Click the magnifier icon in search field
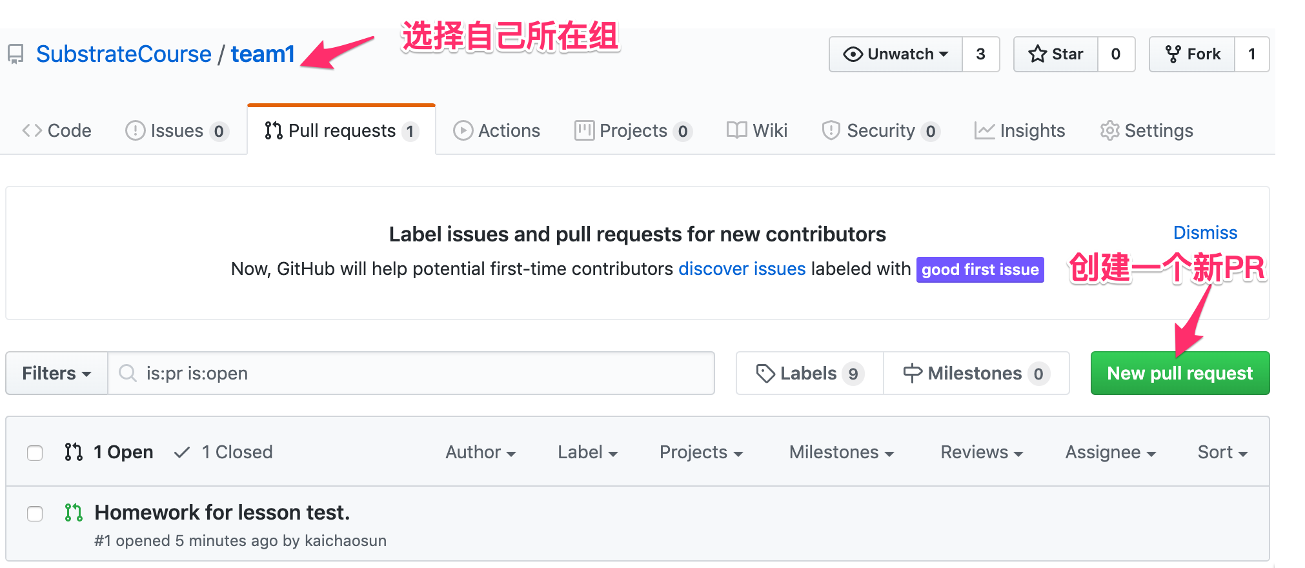The height and width of the screenshot is (568, 1305). 128,373
